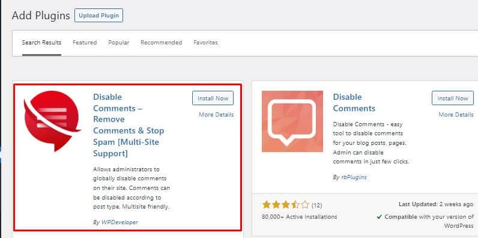Open the Upload Plugin button
Image resolution: width=478 pixels, height=238 pixels.
click(x=98, y=16)
